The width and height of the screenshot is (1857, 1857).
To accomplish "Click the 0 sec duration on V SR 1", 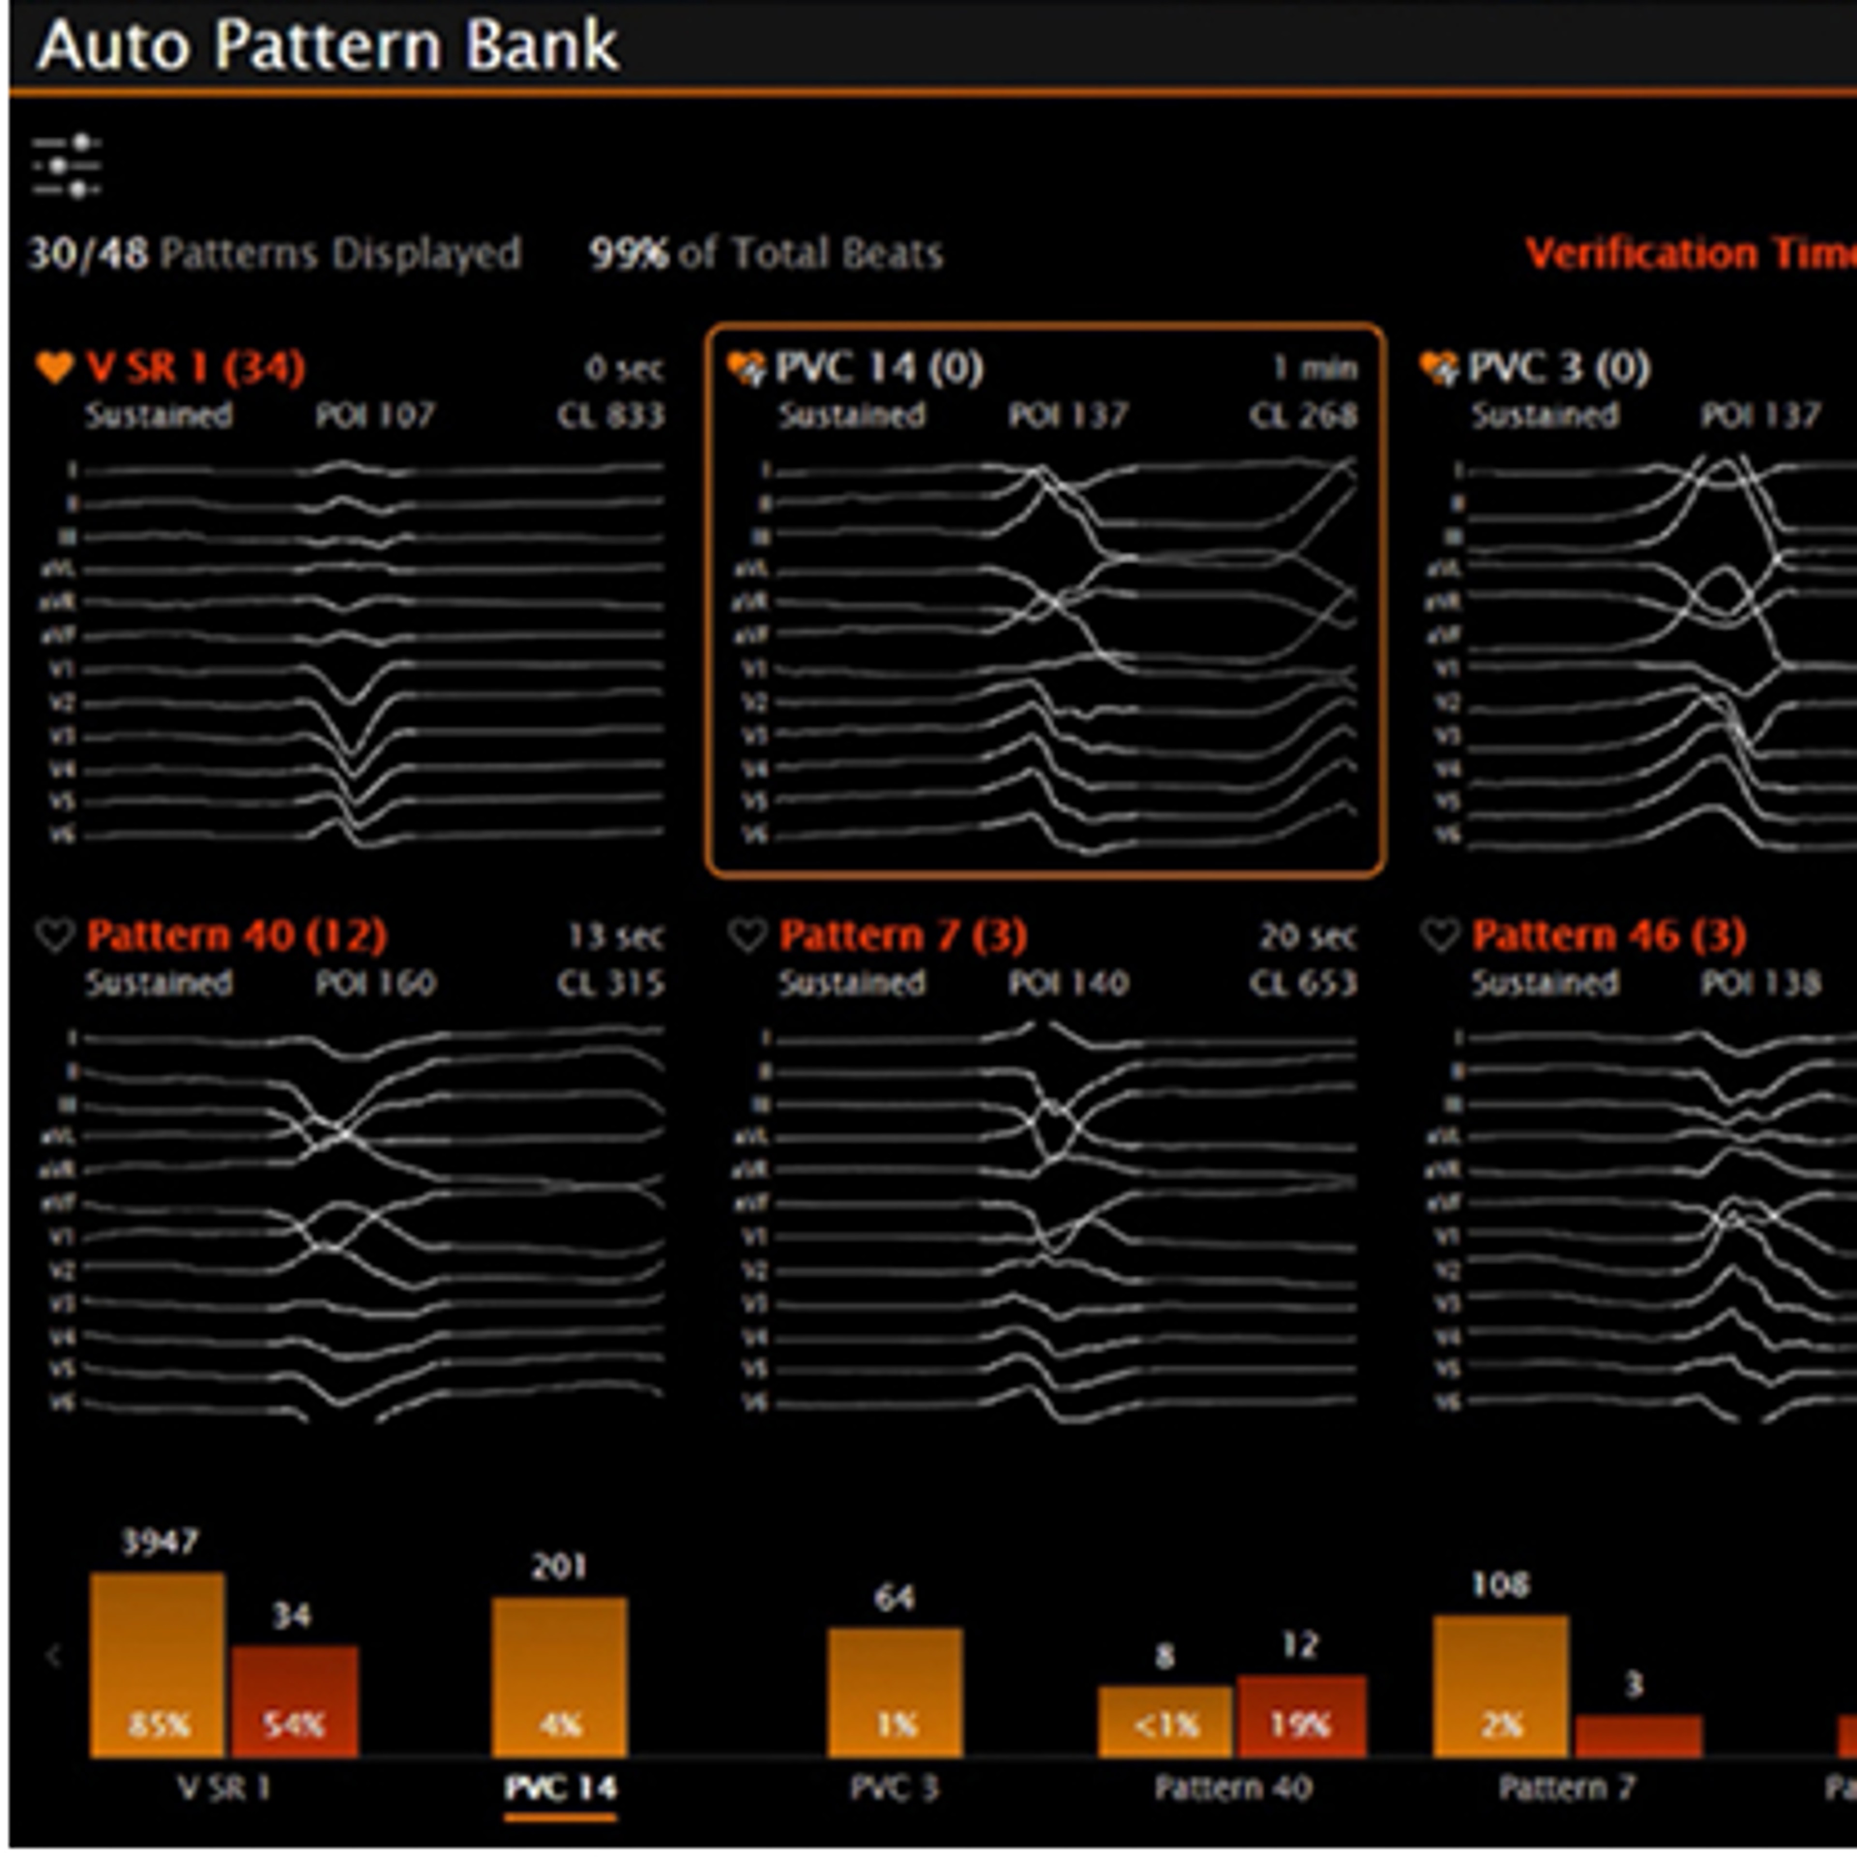I will click(624, 367).
